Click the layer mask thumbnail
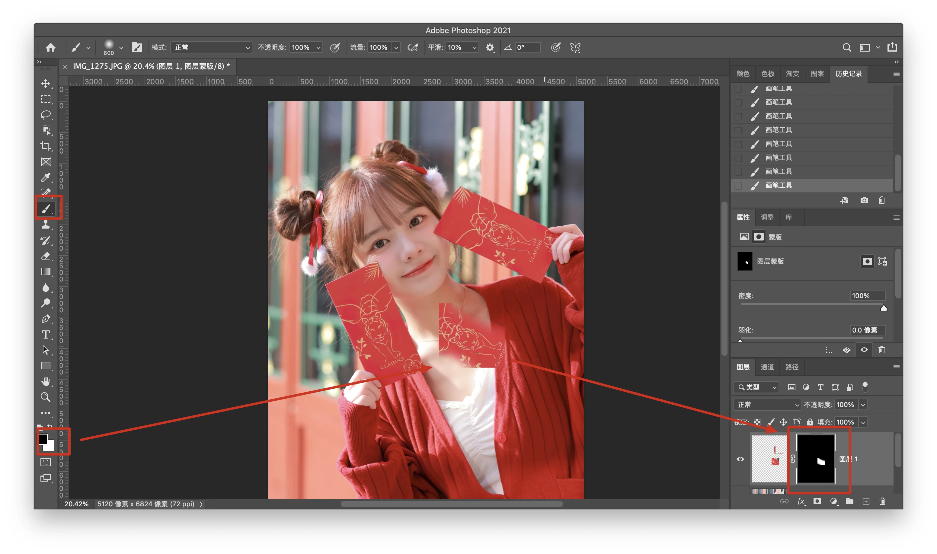Viewport: 937px width, 554px height. pos(815,459)
